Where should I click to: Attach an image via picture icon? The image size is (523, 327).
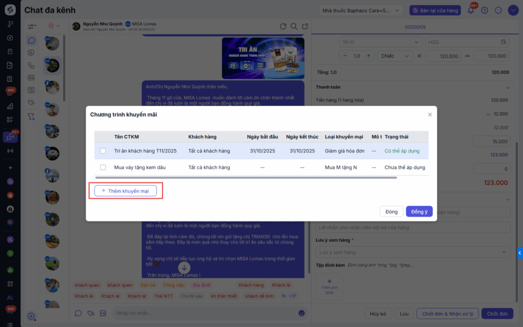coord(103,313)
